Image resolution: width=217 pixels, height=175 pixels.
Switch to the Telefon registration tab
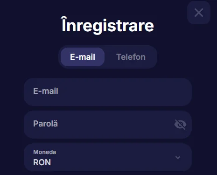click(x=131, y=57)
